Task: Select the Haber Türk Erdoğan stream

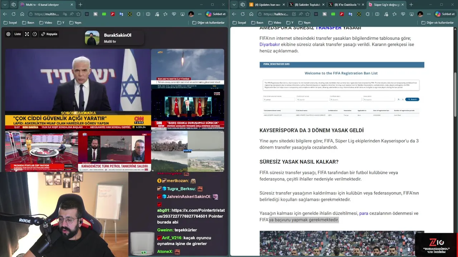Action: coord(187,110)
